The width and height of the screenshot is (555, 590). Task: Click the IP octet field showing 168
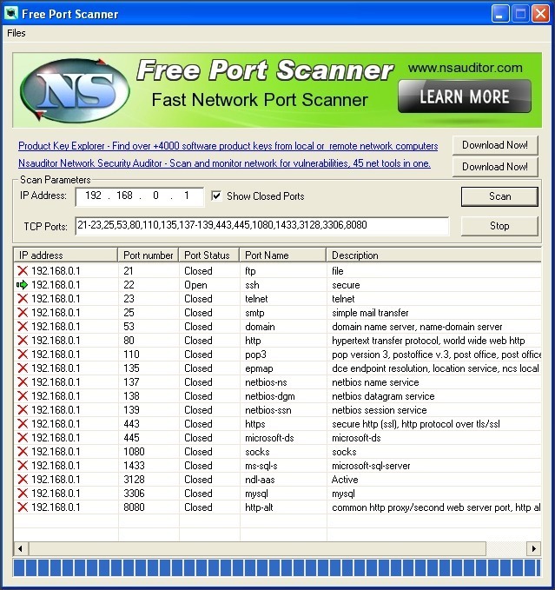(124, 196)
